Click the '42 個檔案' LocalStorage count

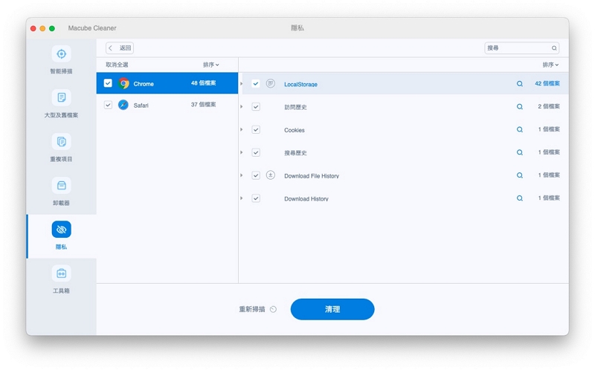point(547,83)
